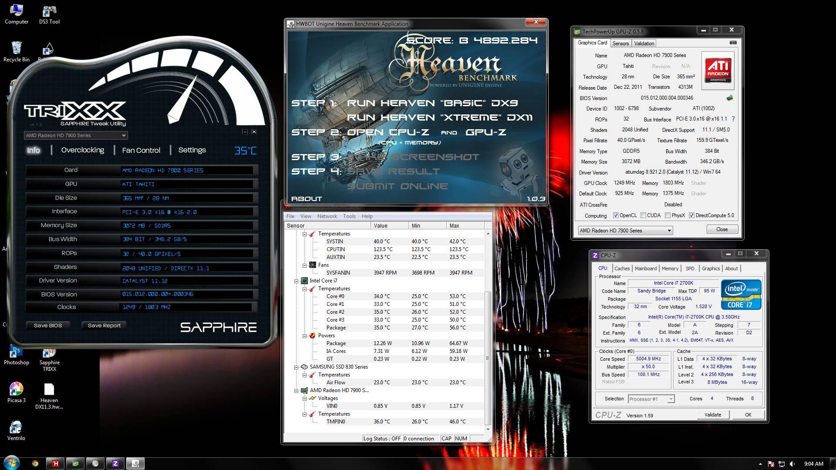Viewport: 836px width, 470px height.
Task: Collapse the SAMSUNG SSD 830 Series node
Action: (297, 367)
